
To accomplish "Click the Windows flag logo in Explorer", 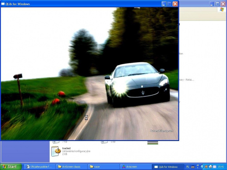I will point(222,10).
